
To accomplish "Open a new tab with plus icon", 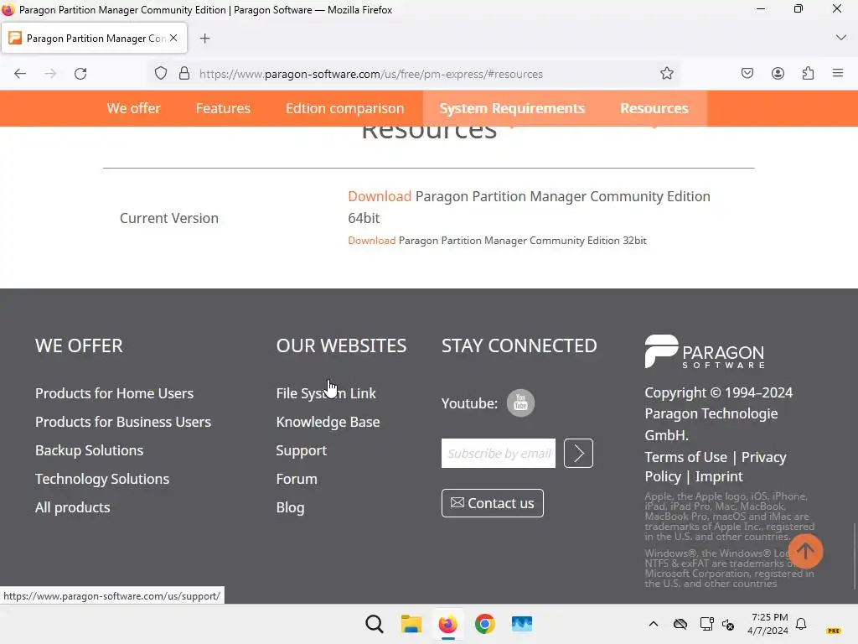I will (x=204, y=39).
